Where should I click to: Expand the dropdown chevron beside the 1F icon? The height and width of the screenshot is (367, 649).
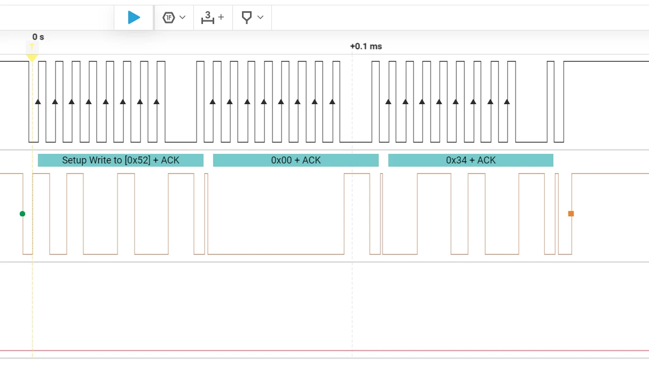pos(183,18)
